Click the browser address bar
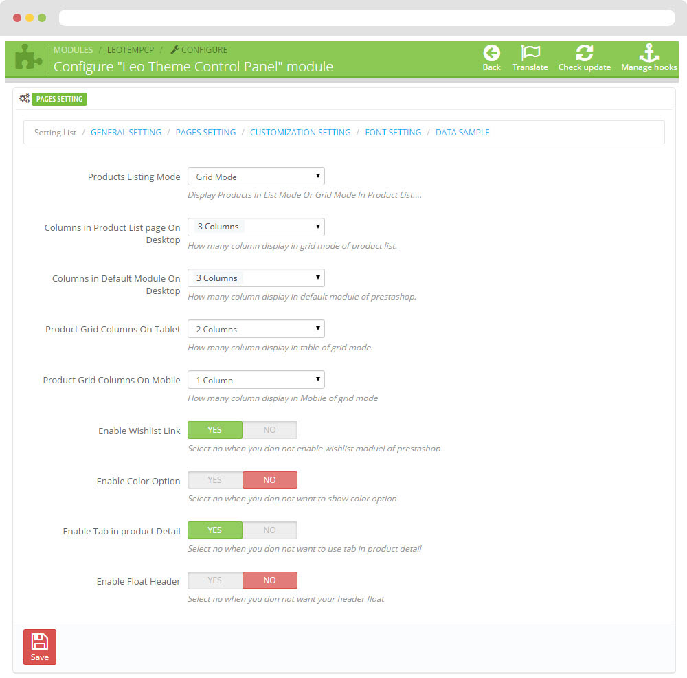Image resolution: width=687 pixels, height=678 pixels. point(366,18)
